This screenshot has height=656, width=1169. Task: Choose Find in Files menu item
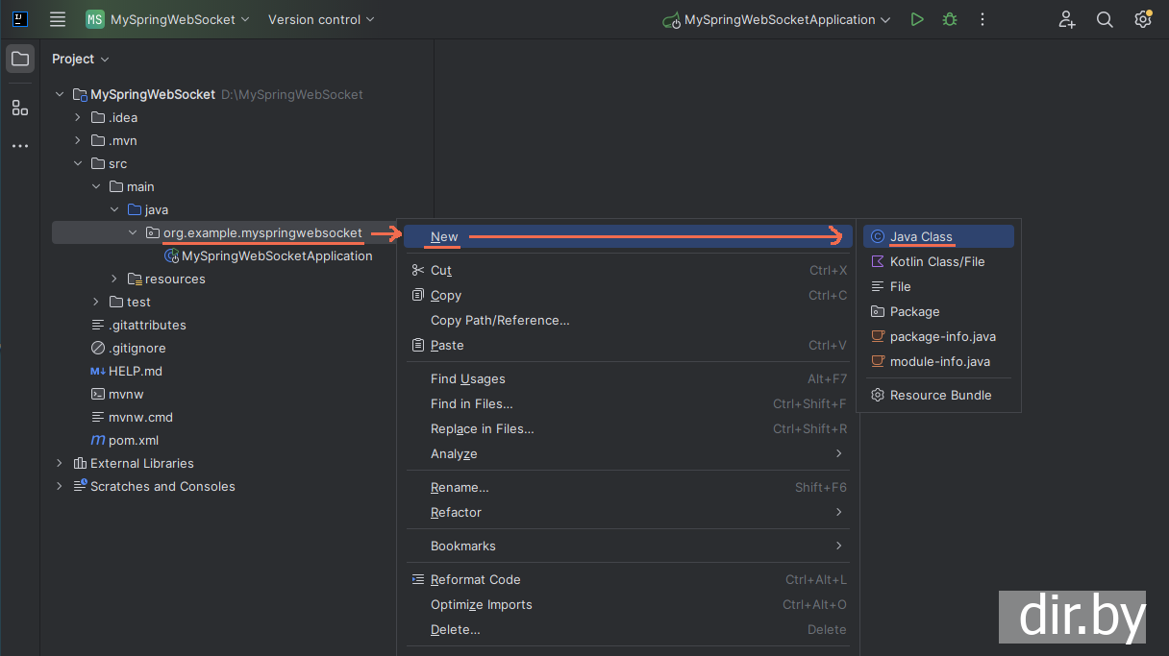click(x=628, y=403)
